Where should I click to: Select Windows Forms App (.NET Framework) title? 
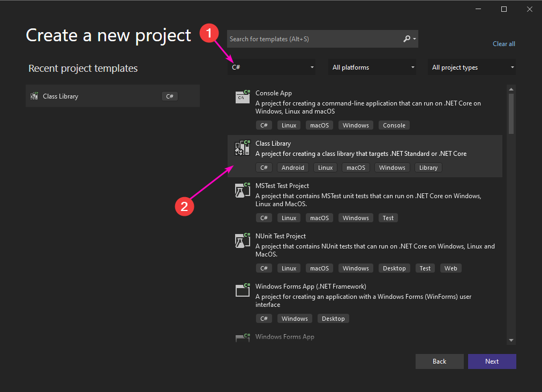click(x=311, y=287)
